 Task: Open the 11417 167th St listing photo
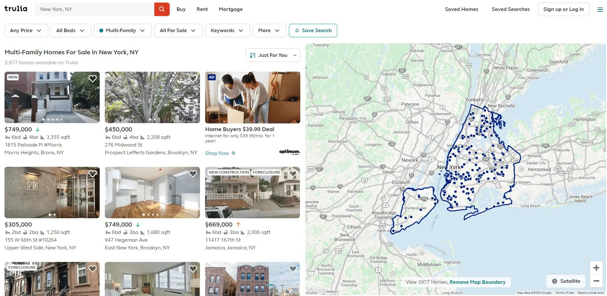click(253, 193)
